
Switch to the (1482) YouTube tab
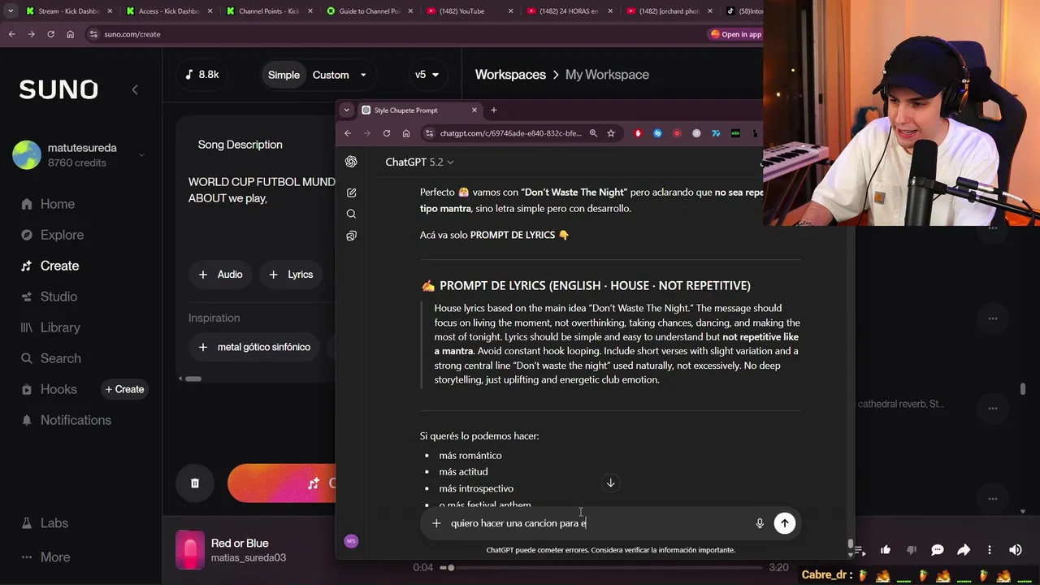469,11
